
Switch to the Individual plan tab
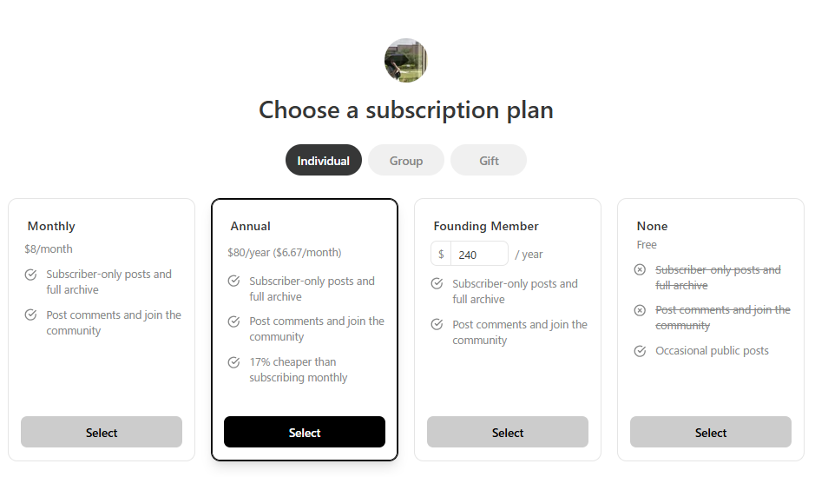pos(323,160)
